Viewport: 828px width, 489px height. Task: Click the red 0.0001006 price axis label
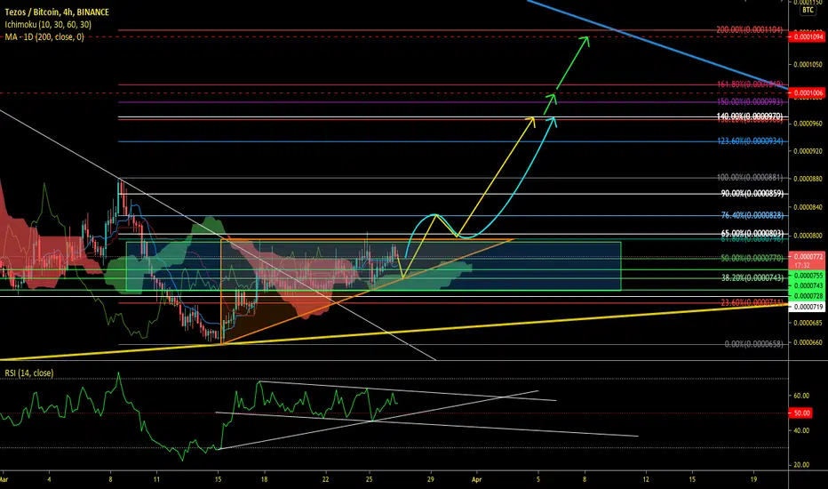click(808, 93)
